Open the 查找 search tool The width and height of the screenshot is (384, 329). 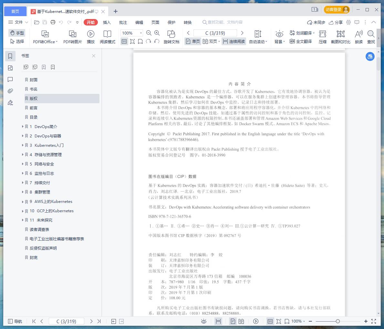[371, 37]
